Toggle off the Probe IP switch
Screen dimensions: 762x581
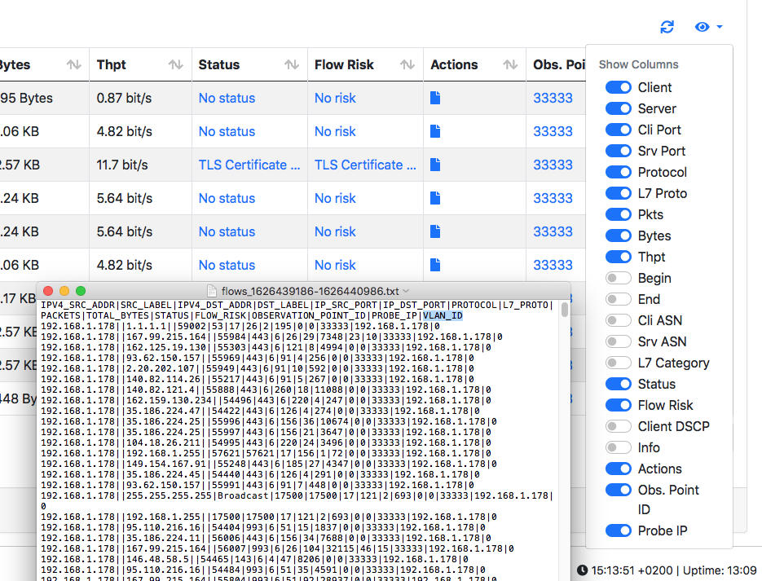click(619, 530)
